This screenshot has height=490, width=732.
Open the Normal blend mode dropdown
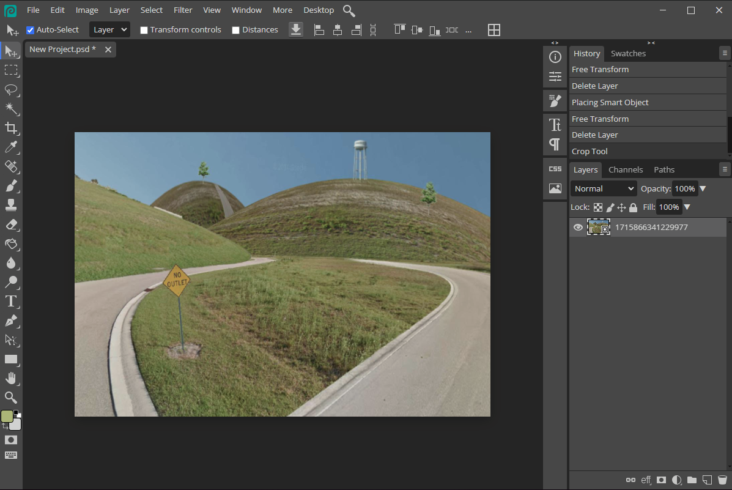(603, 188)
